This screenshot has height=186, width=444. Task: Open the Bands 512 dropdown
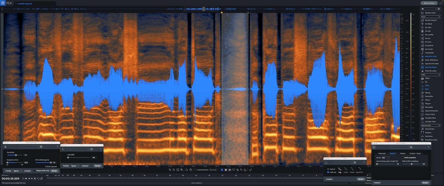386,158
